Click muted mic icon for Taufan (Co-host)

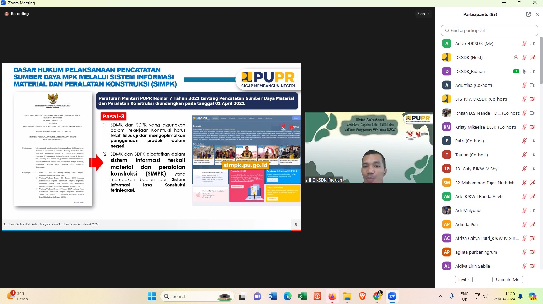tap(524, 155)
